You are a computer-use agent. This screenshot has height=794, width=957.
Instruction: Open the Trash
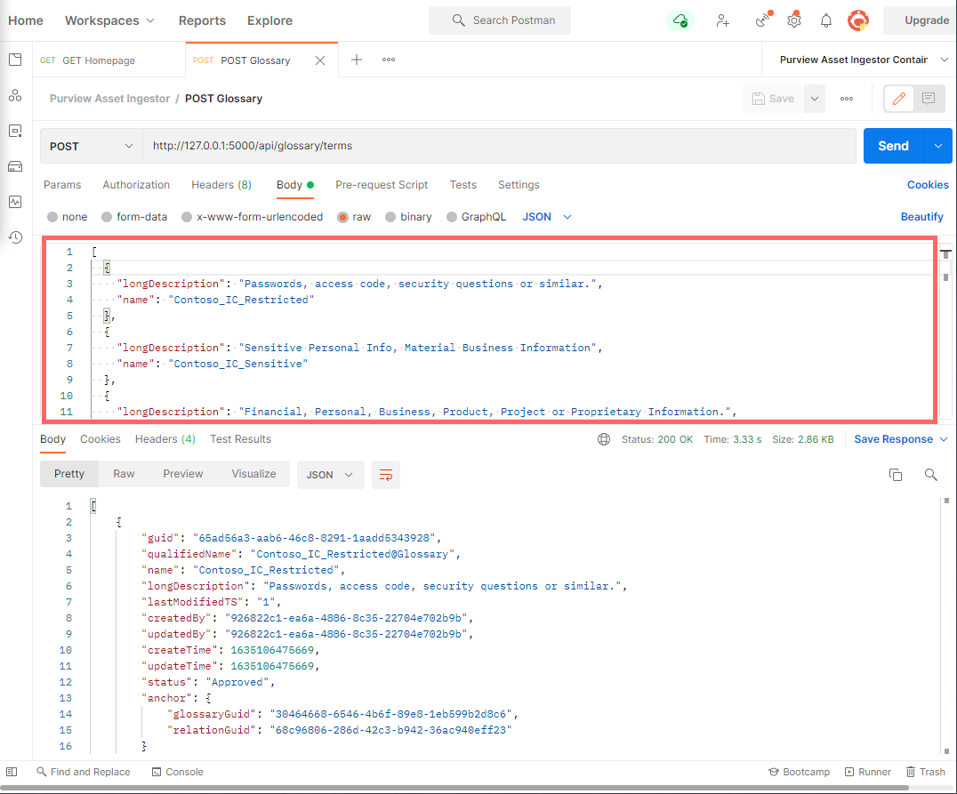(x=925, y=772)
